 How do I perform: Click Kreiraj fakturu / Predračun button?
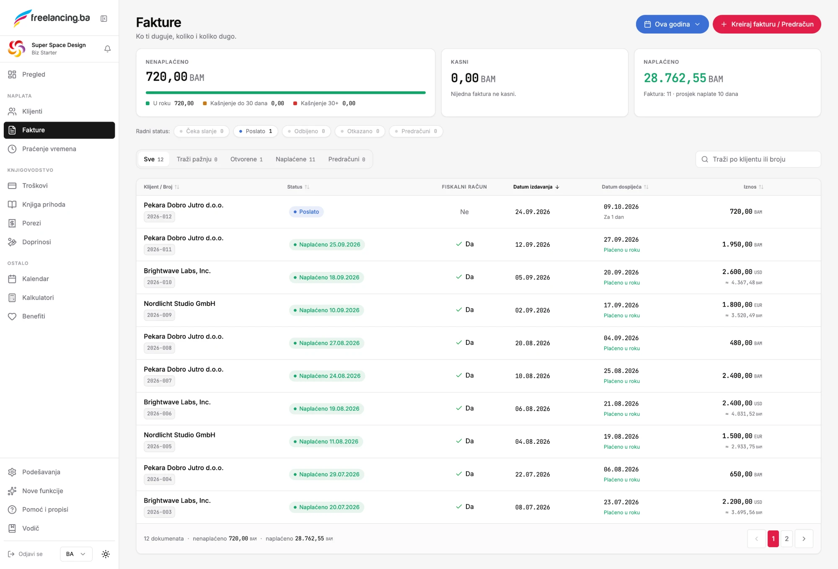pyautogui.click(x=767, y=24)
